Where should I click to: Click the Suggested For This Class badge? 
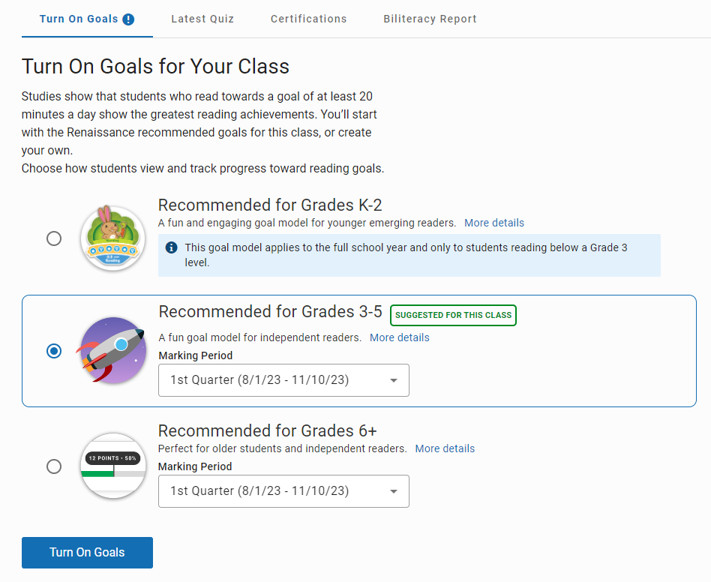(454, 316)
